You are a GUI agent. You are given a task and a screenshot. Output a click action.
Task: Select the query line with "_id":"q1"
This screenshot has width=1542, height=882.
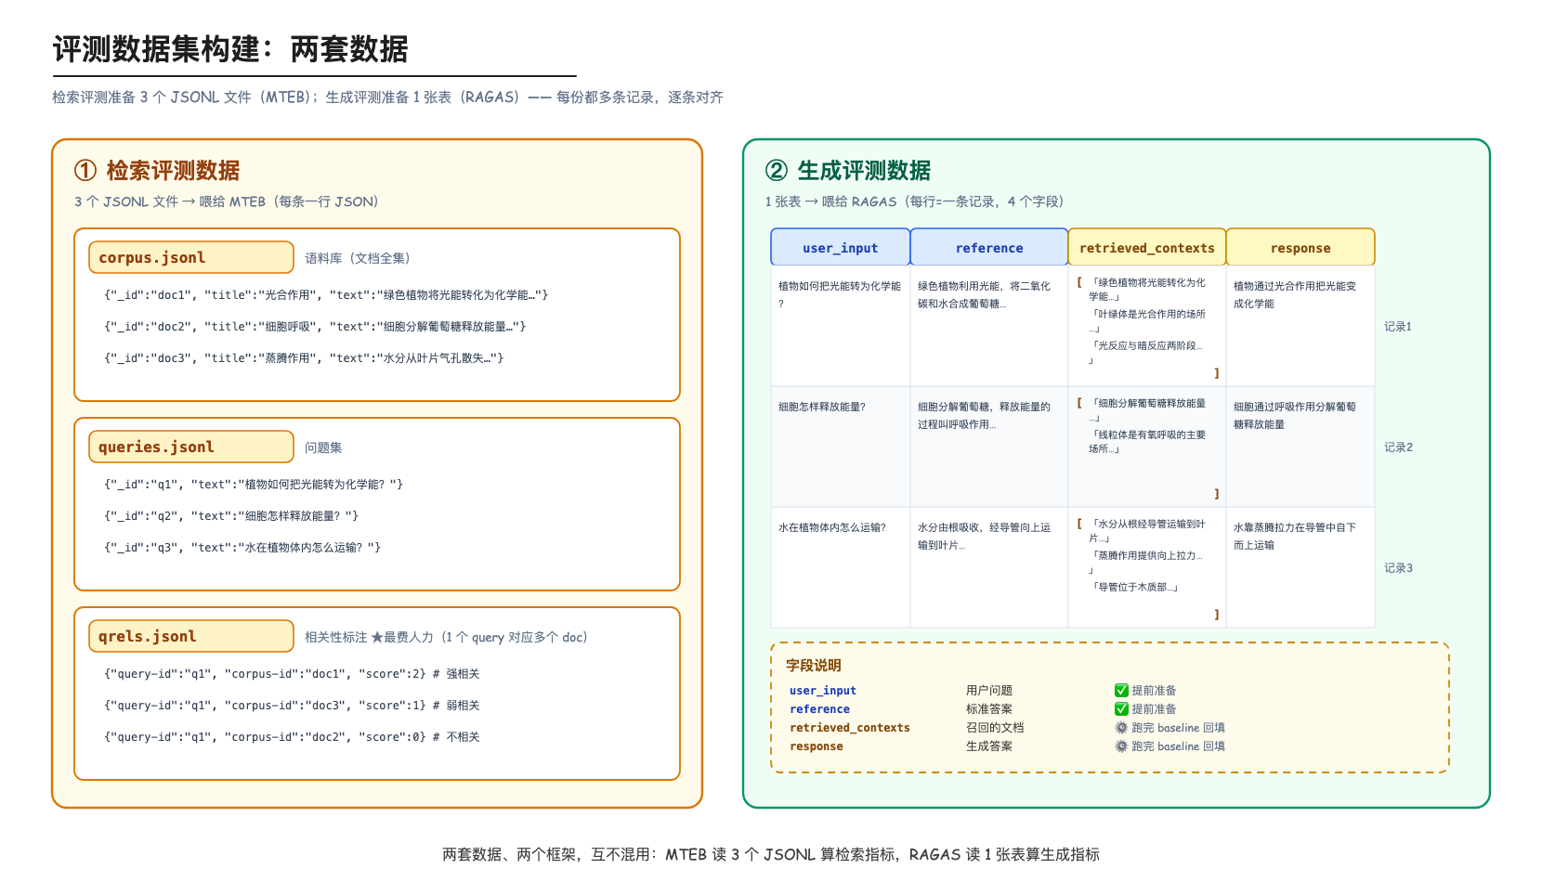[254, 484]
